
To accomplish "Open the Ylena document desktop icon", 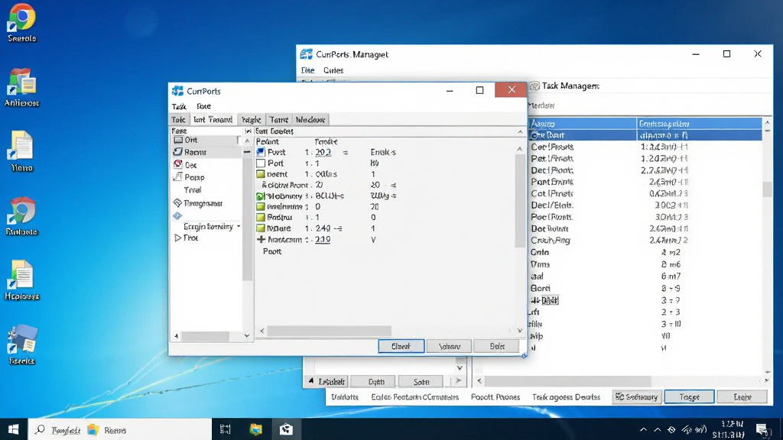I will 22,152.
